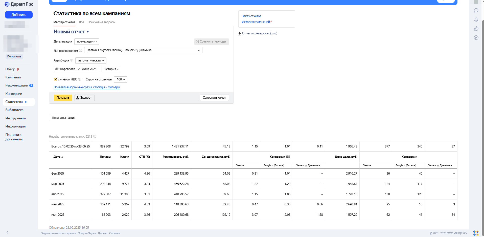
Task: Collapse the left sidebar with arrow icon
Action: [7, 232]
